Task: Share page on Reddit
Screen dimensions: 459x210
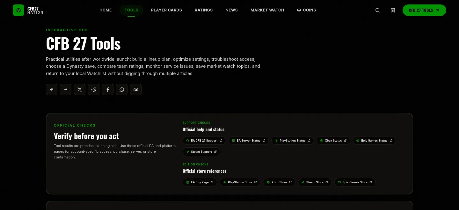Action: pos(94,89)
